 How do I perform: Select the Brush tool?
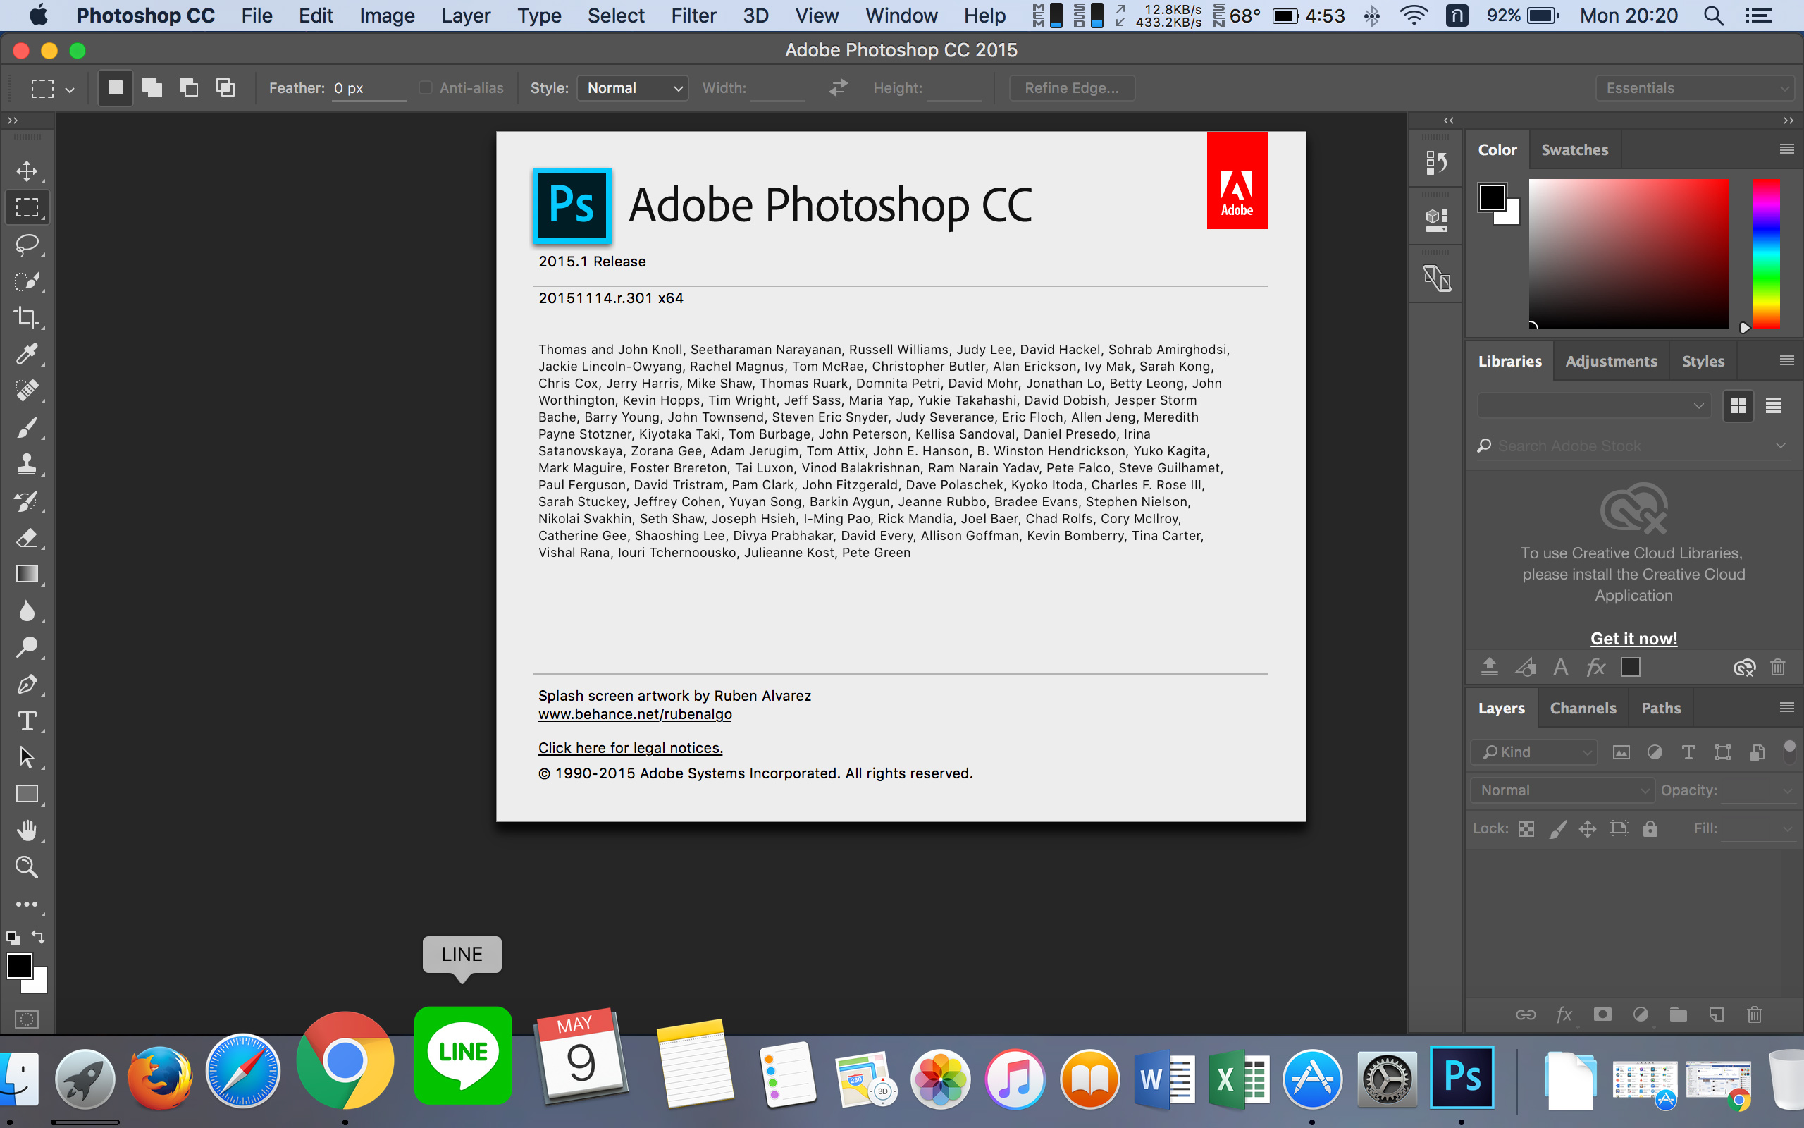pyautogui.click(x=27, y=427)
